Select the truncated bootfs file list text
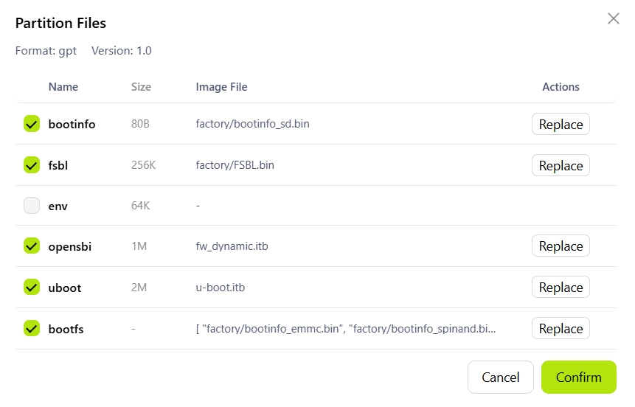This screenshot has height=407, width=635. 346,328
